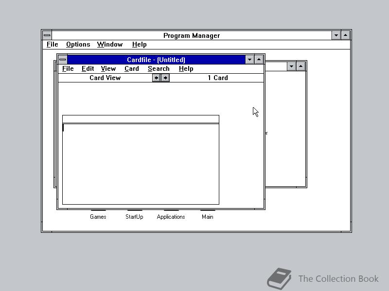Maximize the Cardfile window
The height and width of the screenshot is (291, 389).
(x=259, y=60)
